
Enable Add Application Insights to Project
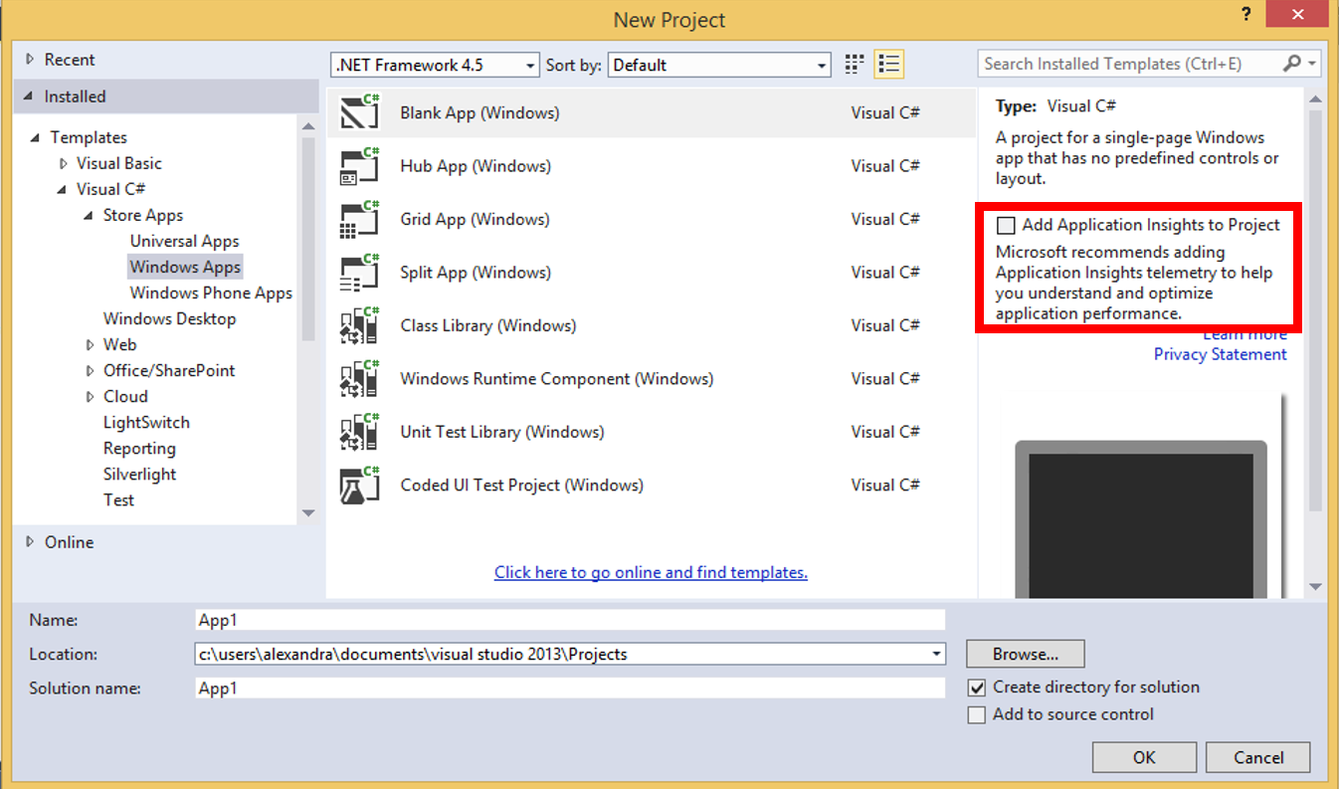click(1006, 225)
